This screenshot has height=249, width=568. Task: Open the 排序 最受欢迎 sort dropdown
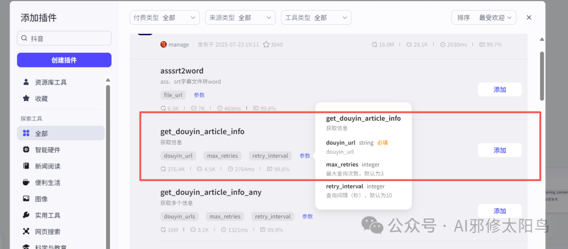click(484, 17)
